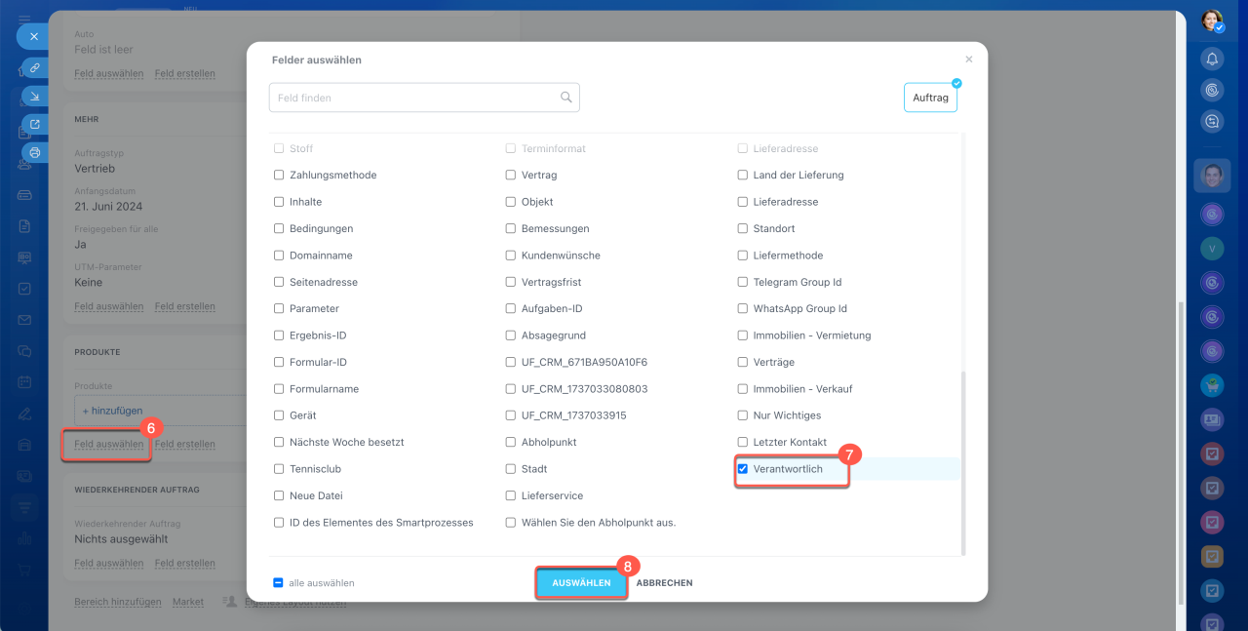Check the Nächste Woche besetzt checkbox
Image resolution: width=1248 pixels, height=631 pixels.
pos(279,442)
